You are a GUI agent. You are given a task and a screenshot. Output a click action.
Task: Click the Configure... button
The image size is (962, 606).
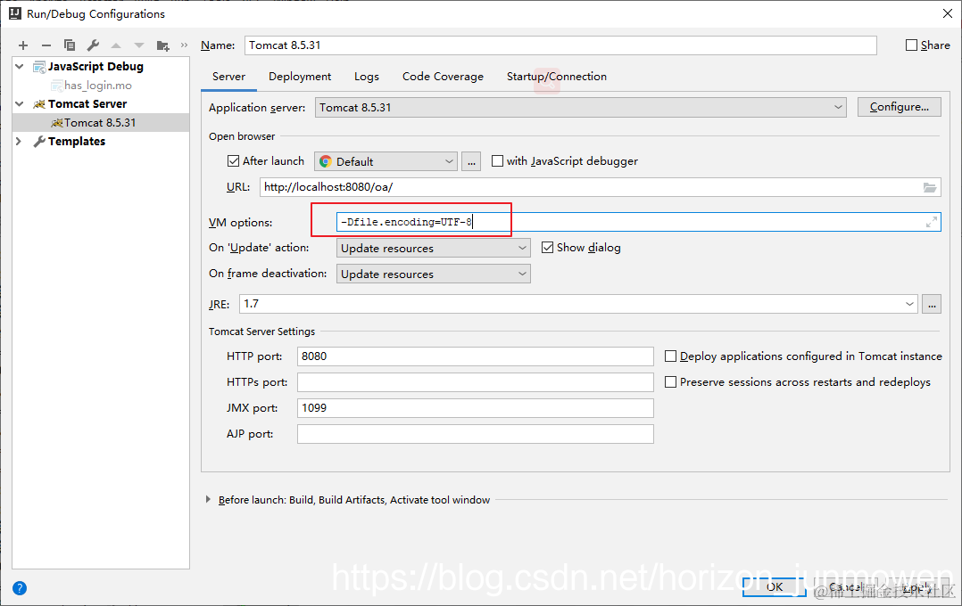tap(900, 107)
